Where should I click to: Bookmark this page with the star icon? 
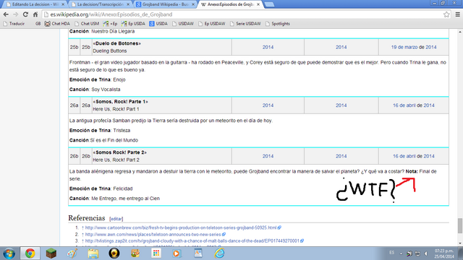click(x=446, y=14)
